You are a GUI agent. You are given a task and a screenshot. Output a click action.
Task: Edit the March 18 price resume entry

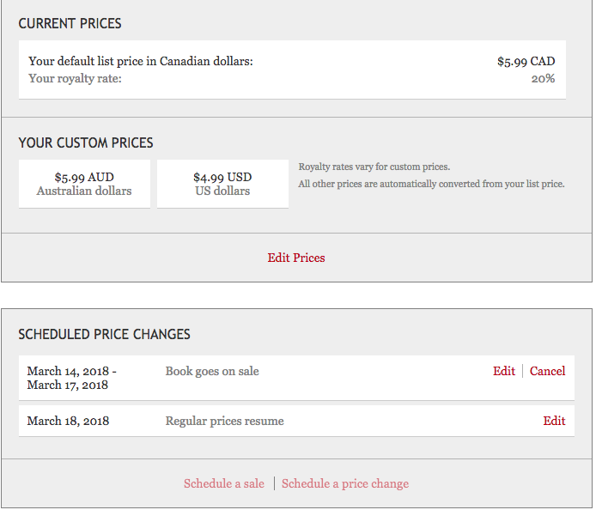[554, 421]
